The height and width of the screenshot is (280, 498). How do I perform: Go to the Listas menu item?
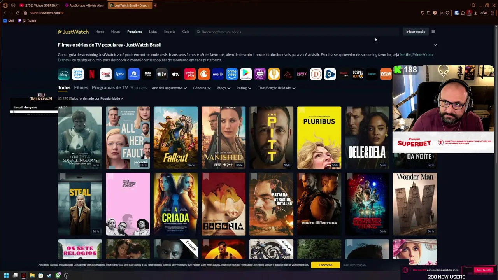153,31
